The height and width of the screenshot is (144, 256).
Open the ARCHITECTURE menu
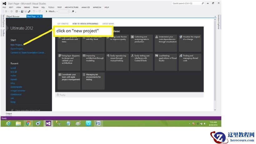(x=72, y=7)
